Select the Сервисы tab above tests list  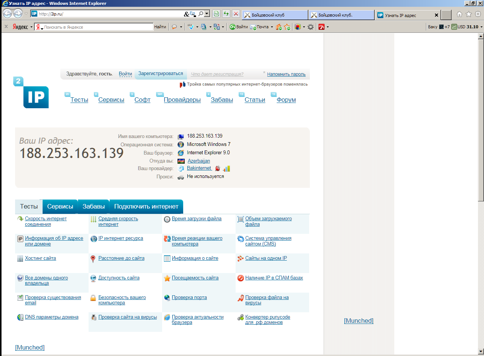point(60,207)
